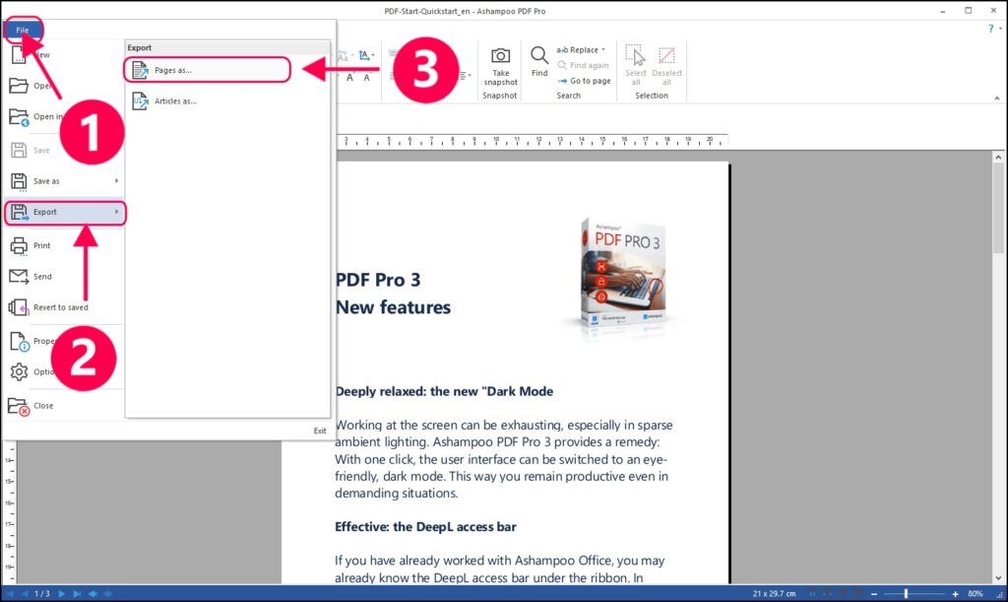This screenshot has width=1008, height=602.
Task: Click the Find again icon
Action: pos(560,64)
